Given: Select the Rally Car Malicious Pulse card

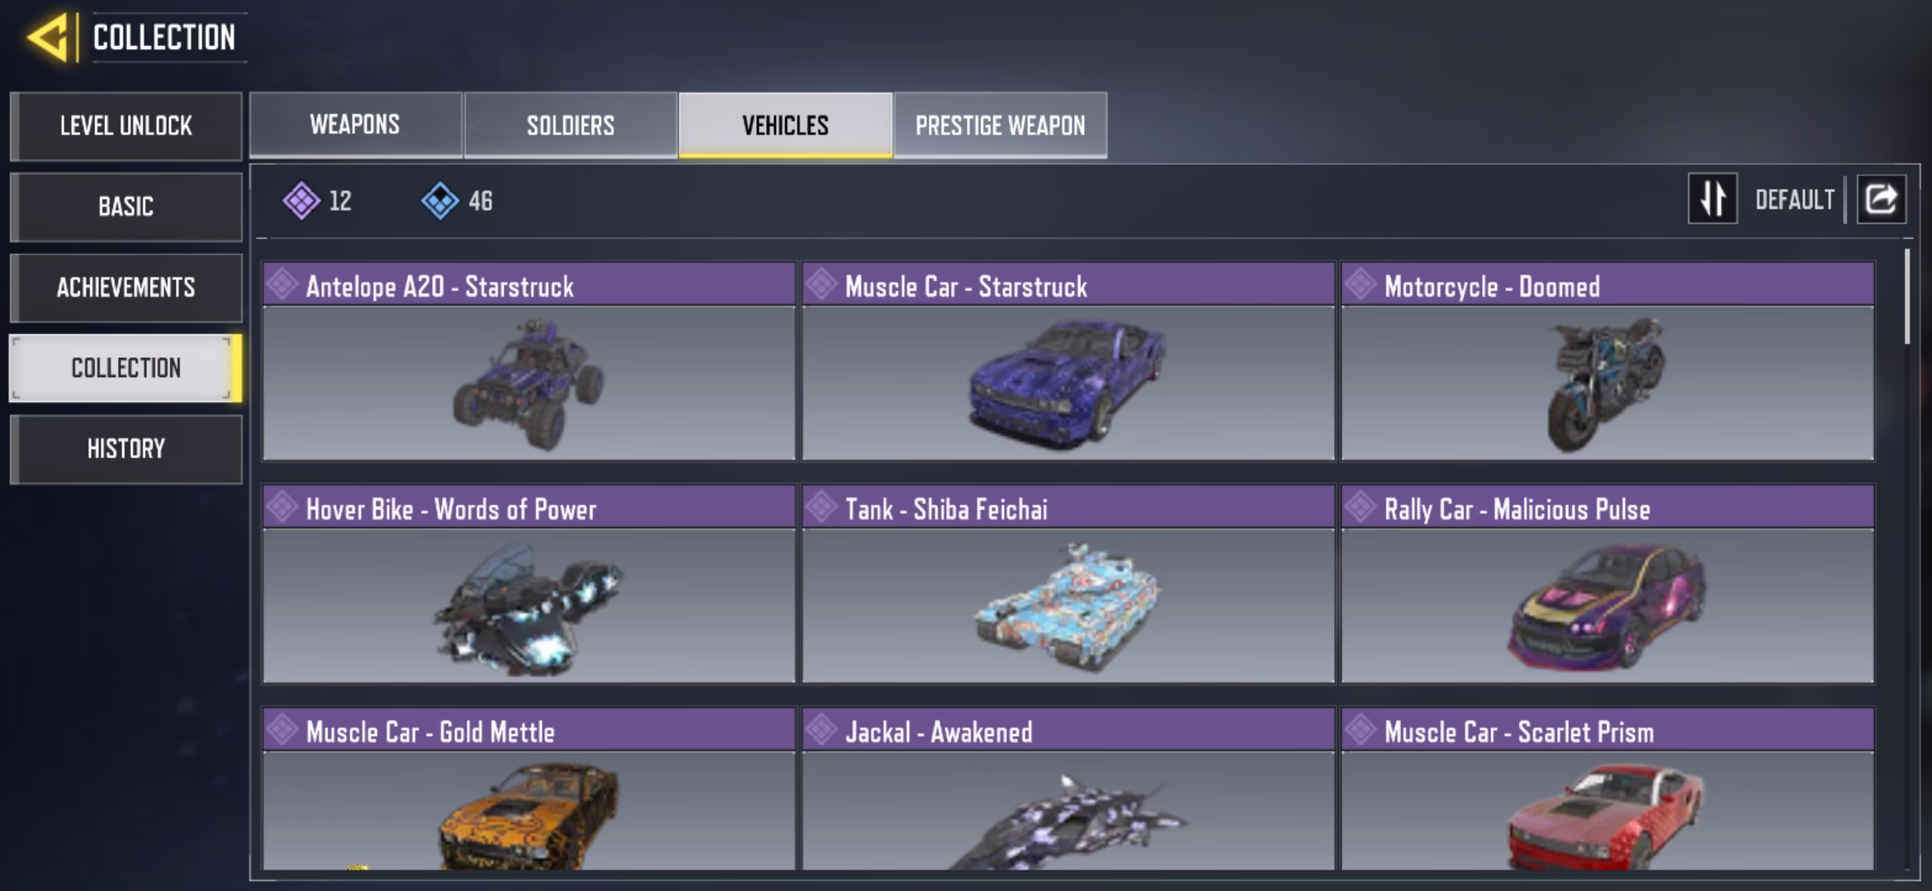Looking at the screenshot, I should tap(1608, 584).
